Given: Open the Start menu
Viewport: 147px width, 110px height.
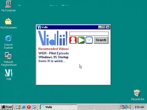Looking at the screenshot, I should 7,107.
